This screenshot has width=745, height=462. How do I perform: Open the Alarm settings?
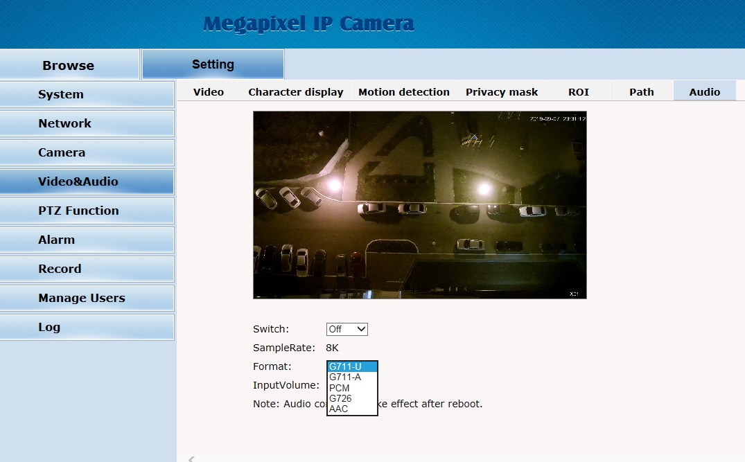(87, 240)
